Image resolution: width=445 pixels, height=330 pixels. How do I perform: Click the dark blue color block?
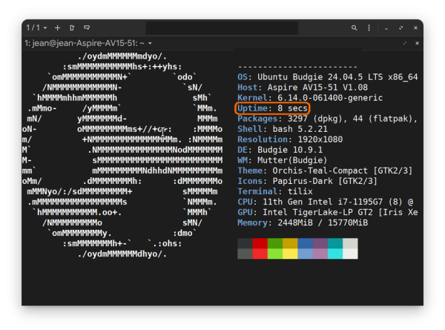[x=305, y=243]
